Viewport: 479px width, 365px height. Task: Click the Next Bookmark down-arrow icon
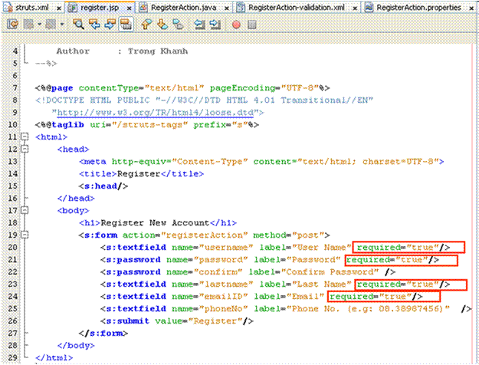162,24
